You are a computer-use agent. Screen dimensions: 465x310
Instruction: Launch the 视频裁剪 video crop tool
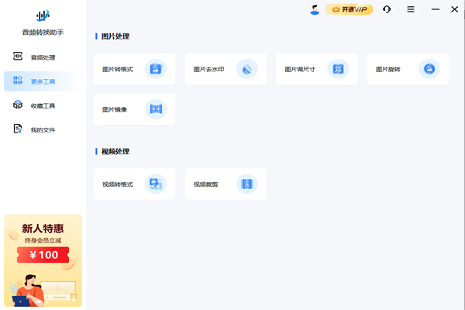(x=226, y=184)
